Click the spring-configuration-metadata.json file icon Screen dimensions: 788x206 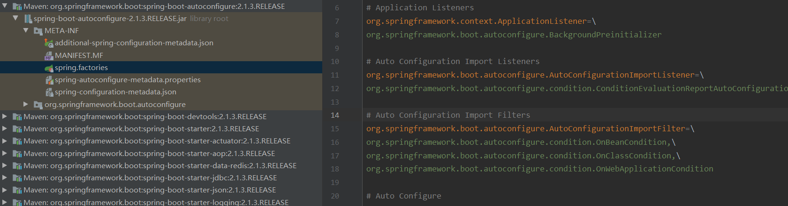point(49,92)
